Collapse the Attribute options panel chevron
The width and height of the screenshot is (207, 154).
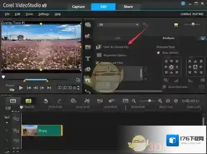[202, 38]
